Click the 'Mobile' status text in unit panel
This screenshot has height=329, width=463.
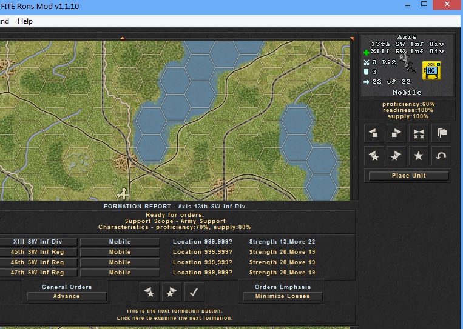coord(407,93)
